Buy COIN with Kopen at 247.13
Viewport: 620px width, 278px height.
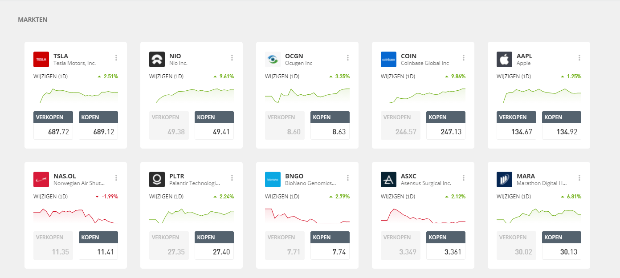[446, 125]
